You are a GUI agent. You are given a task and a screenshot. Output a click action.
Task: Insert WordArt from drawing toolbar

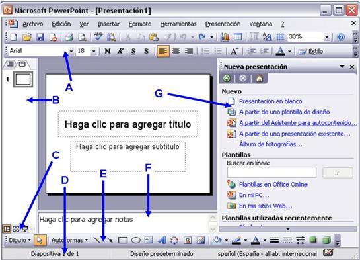(x=162, y=240)
